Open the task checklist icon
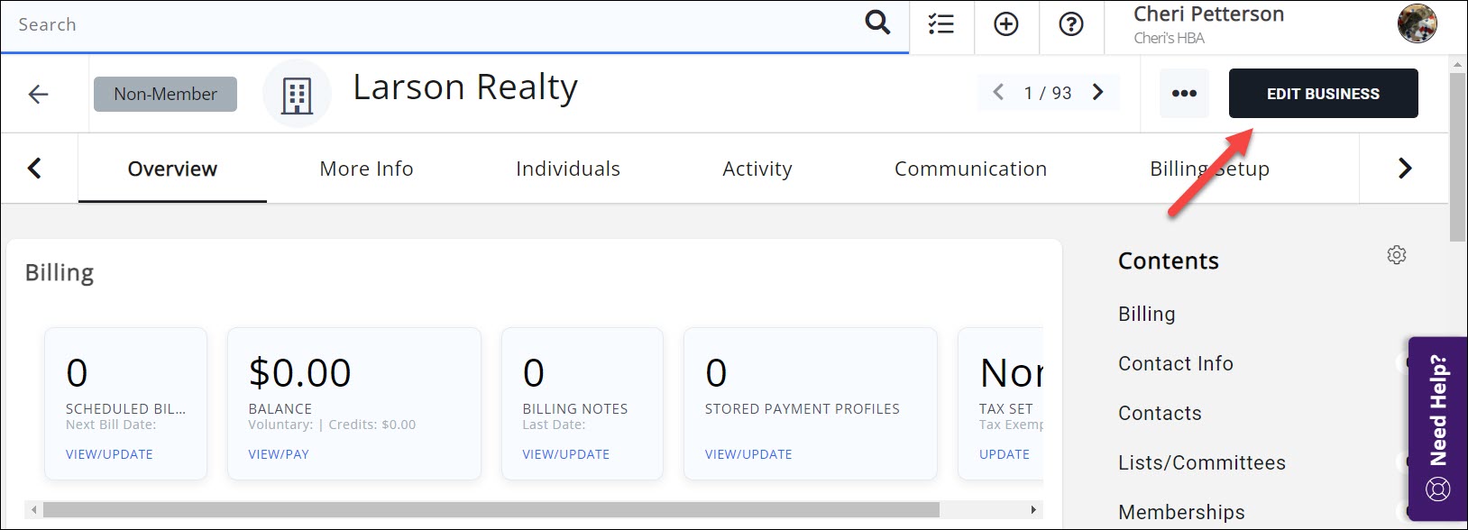Viewport: 1468px width, 530px height. [x=941, y=24]
